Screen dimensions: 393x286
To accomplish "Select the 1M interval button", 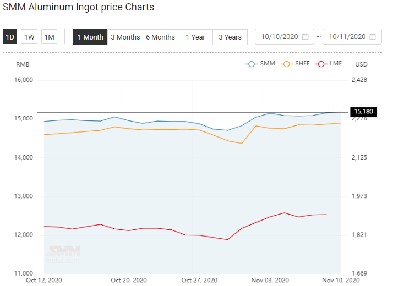I will coord(49,37).
